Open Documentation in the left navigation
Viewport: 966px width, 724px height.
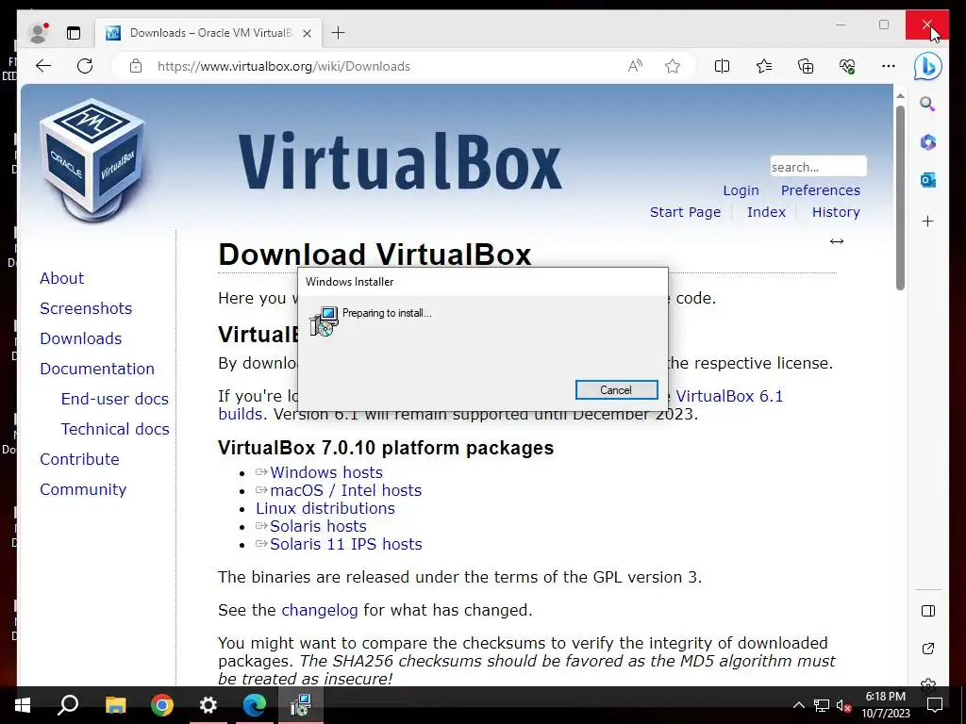97,369
